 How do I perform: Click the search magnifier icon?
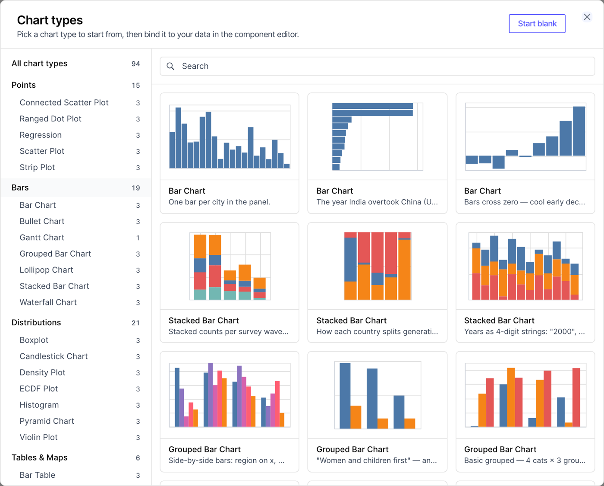coord(170,66)
